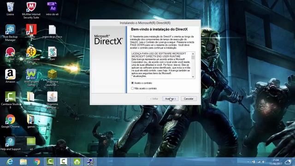Screen dimensions: 295x166
Task: Click inside the license agreement text box
Action: tap(163, 65)
